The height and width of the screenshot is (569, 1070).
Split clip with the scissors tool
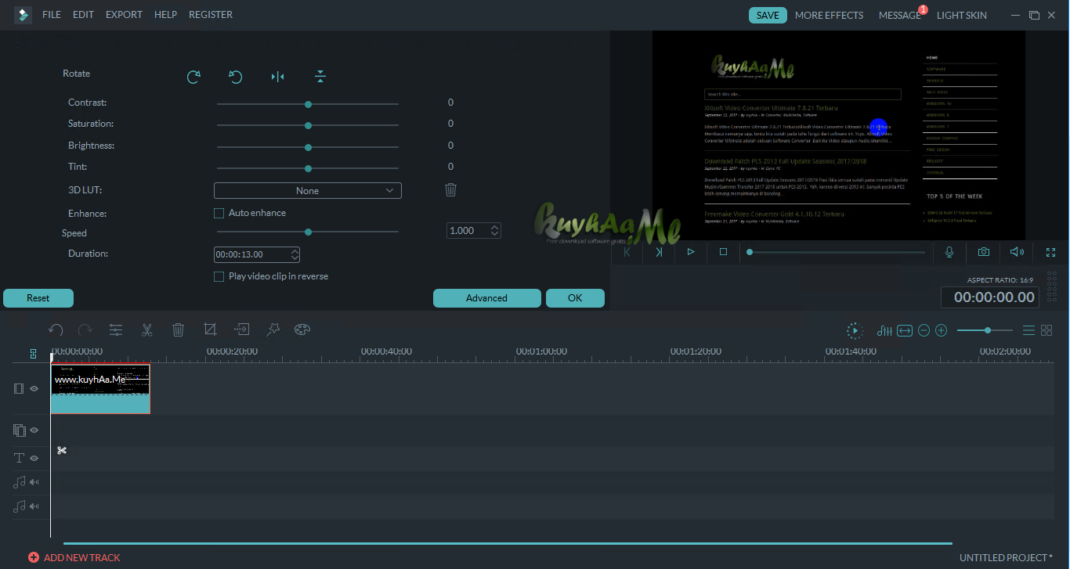[146, 330]
